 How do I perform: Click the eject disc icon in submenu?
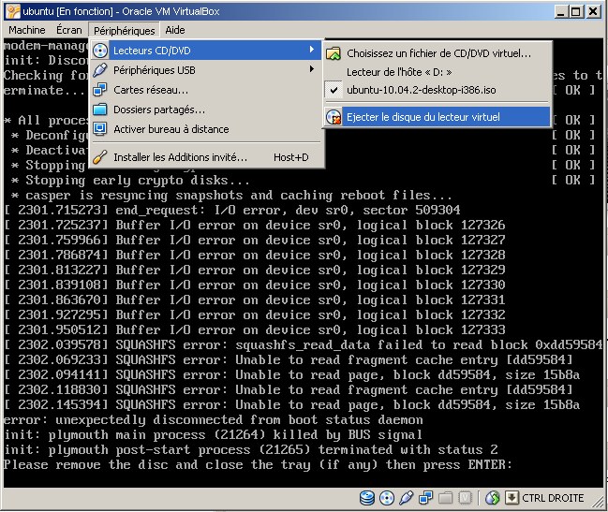pos(334,117)
